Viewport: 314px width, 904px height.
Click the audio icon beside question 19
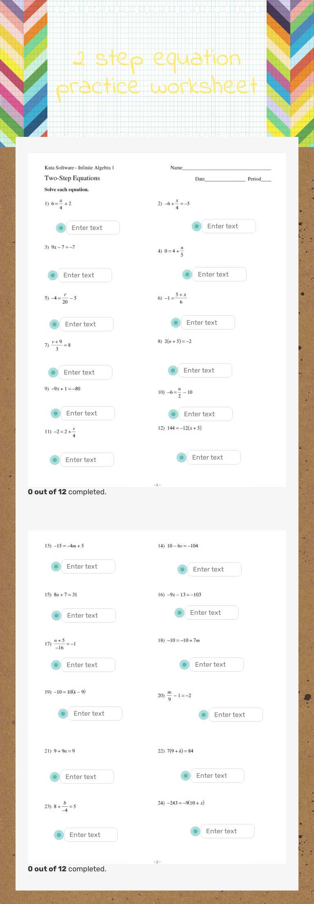(x=63, y=713)
